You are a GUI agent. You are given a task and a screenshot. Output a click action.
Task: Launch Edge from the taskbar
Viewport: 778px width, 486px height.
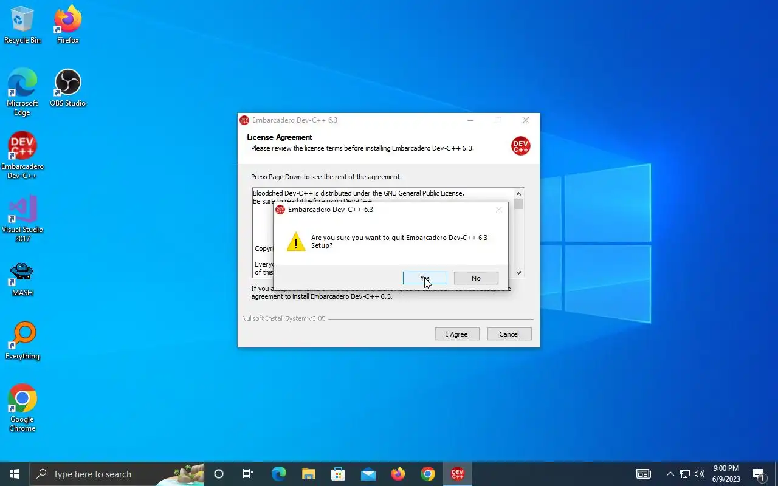[278, 474]
